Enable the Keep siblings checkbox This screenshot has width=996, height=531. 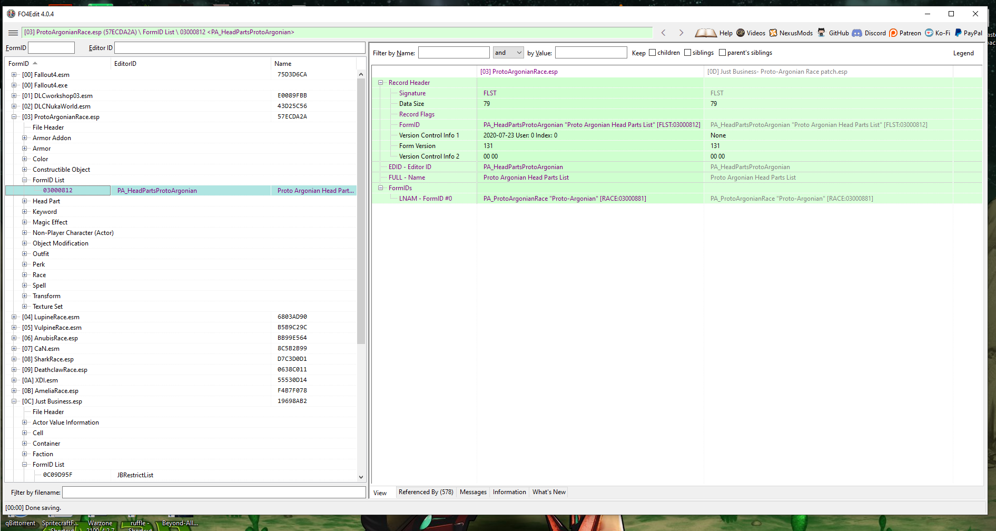pyautogui.click(x=687, y=53)
